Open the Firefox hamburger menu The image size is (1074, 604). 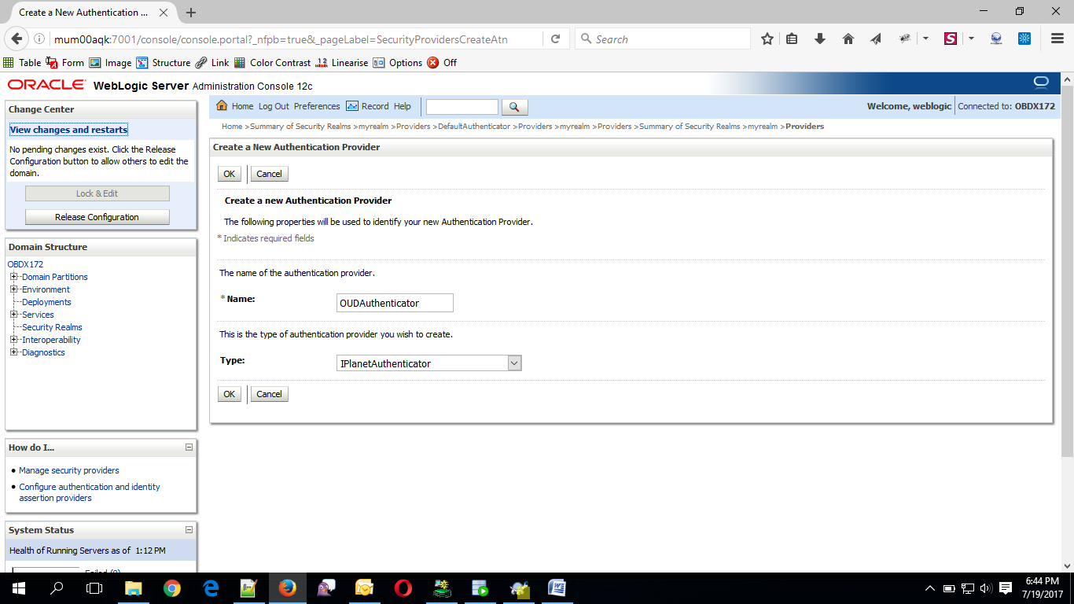1057,39
